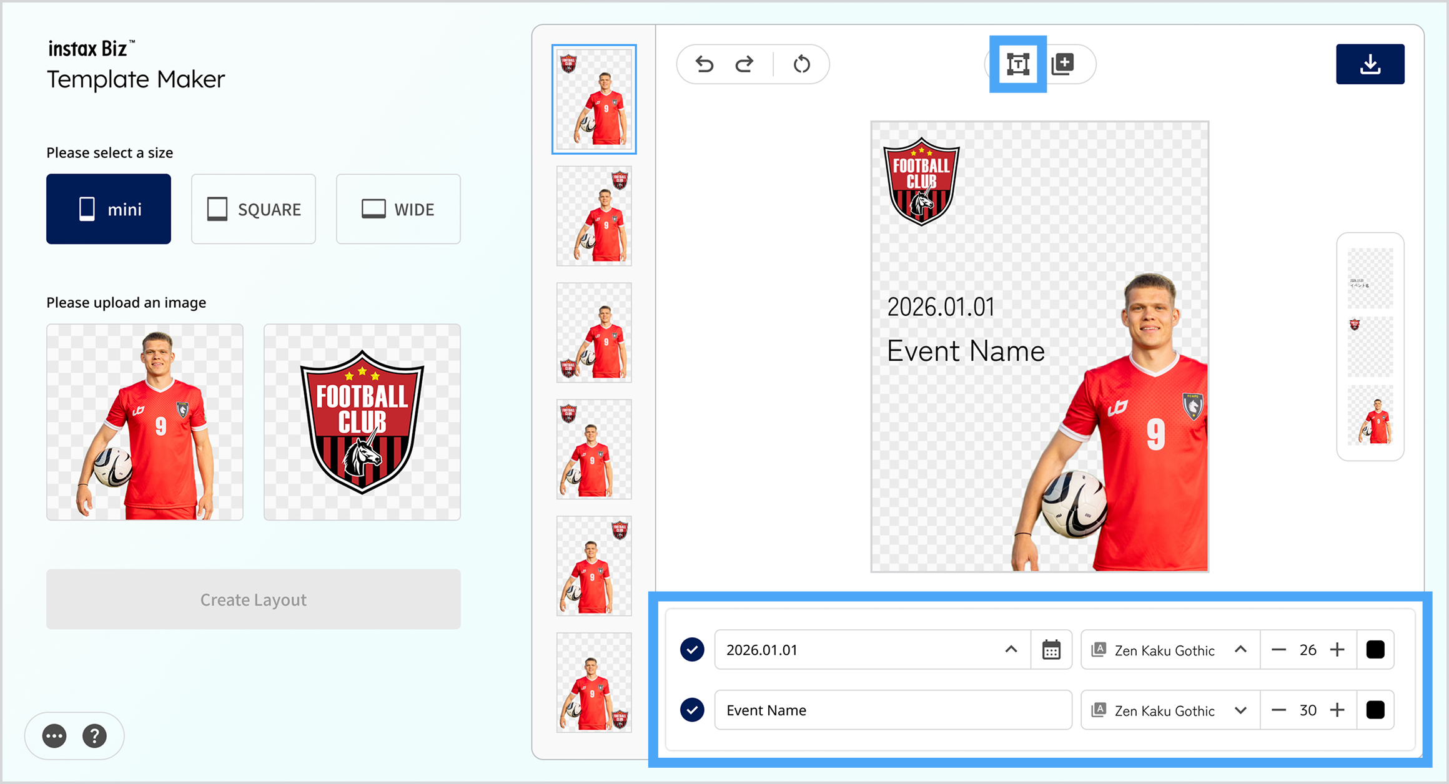Open the help question mark button
Viewport: 1449px width, 784px height.
coord(94,736)
